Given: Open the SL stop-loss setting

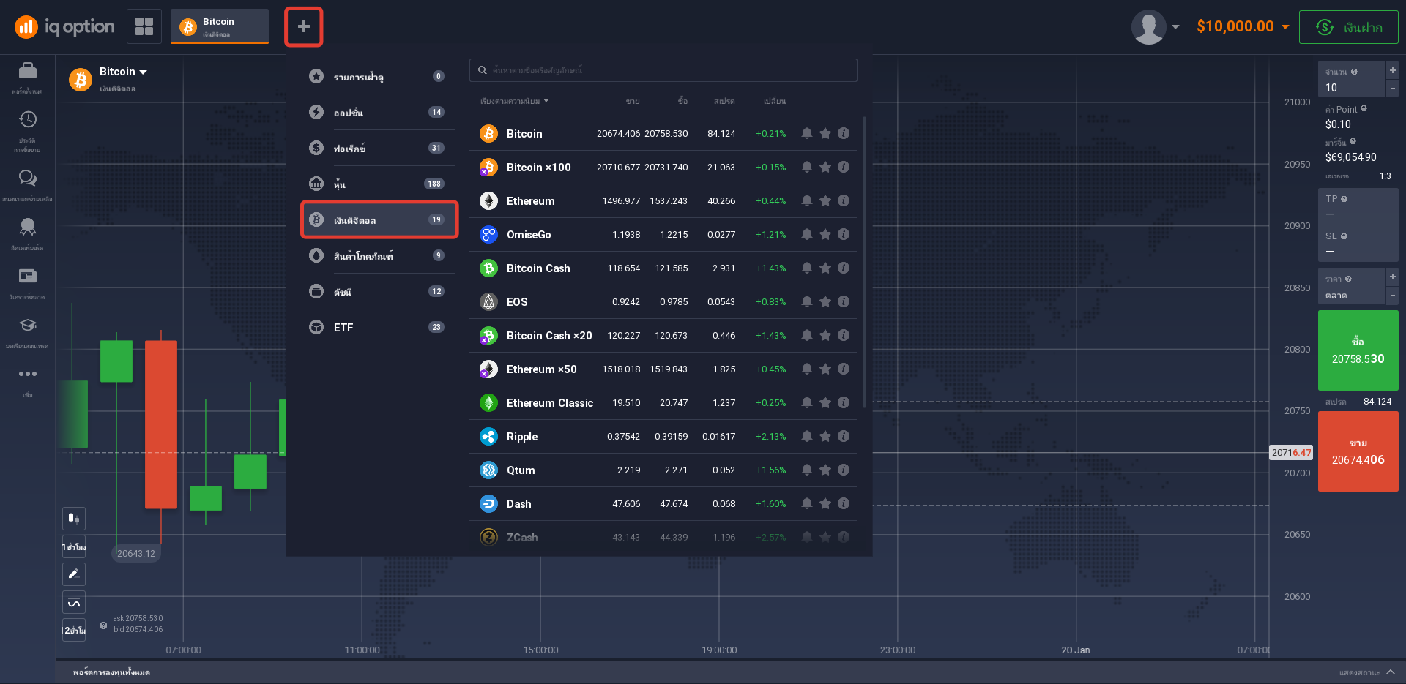Looking at the screenshot, I should [1358, 244].
